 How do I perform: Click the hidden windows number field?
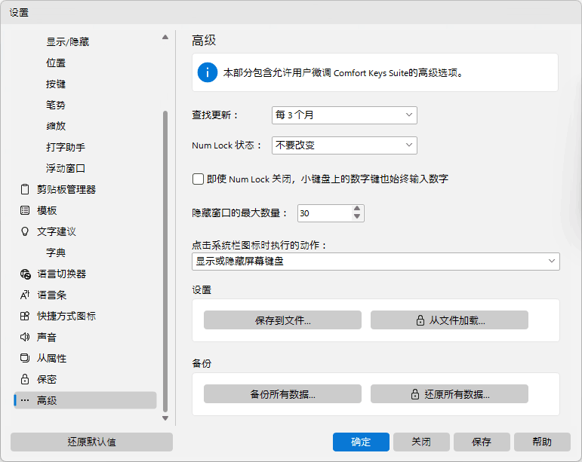(x=325, y=213)
